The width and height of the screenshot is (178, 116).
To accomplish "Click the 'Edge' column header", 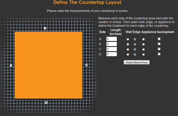I will tap(136, 32).
